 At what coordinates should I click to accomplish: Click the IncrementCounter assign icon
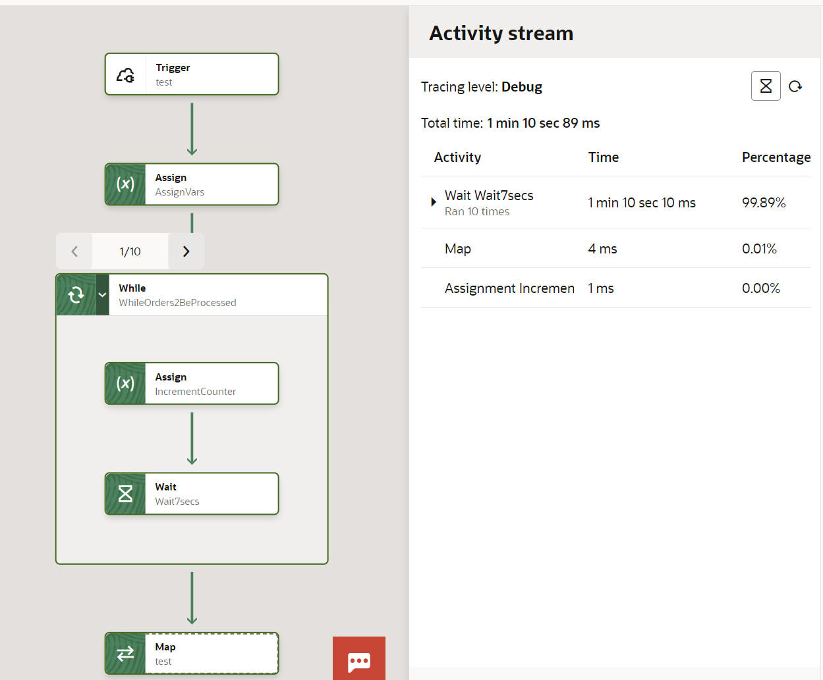click(125, 384)
